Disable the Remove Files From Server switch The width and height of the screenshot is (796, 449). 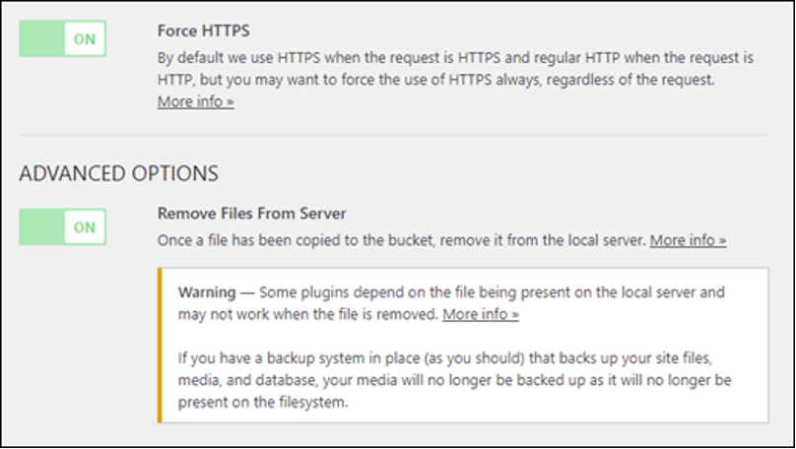point(62,226)
